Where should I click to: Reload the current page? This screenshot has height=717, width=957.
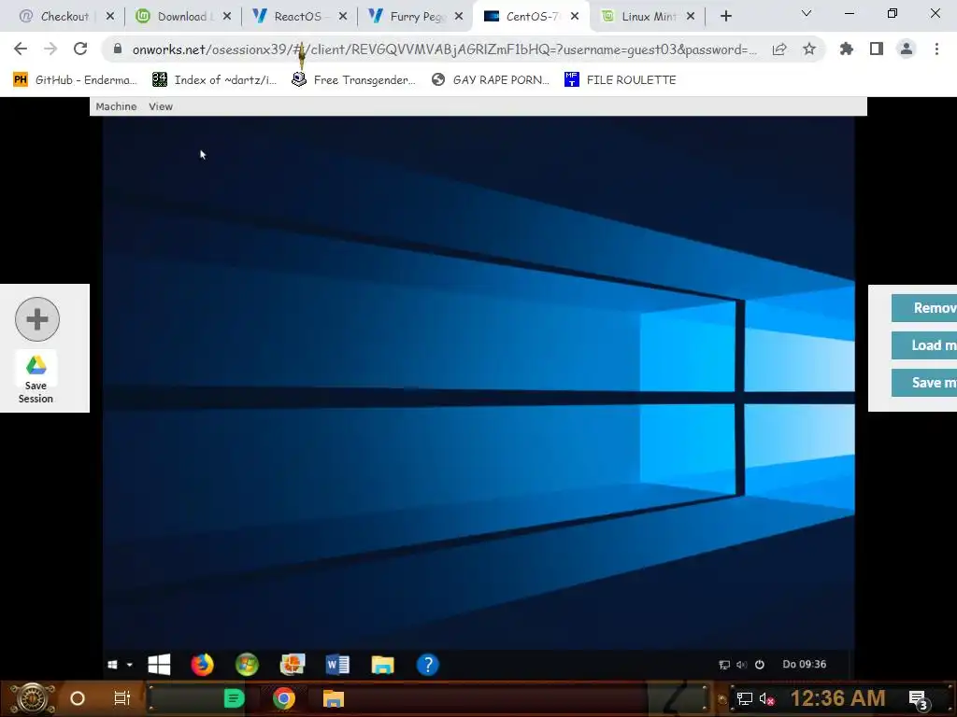click(x=80, y=49)
